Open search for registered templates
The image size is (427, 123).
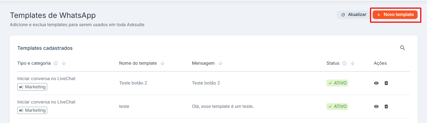tap(402, 48)
